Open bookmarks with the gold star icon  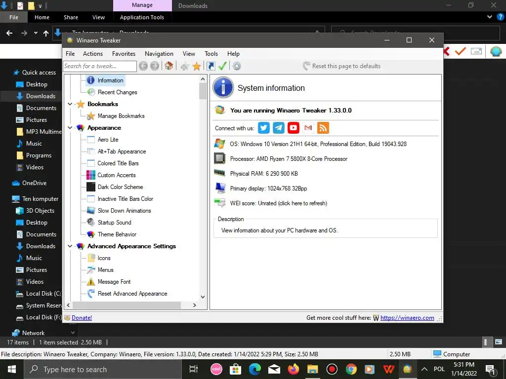point(197,67)
